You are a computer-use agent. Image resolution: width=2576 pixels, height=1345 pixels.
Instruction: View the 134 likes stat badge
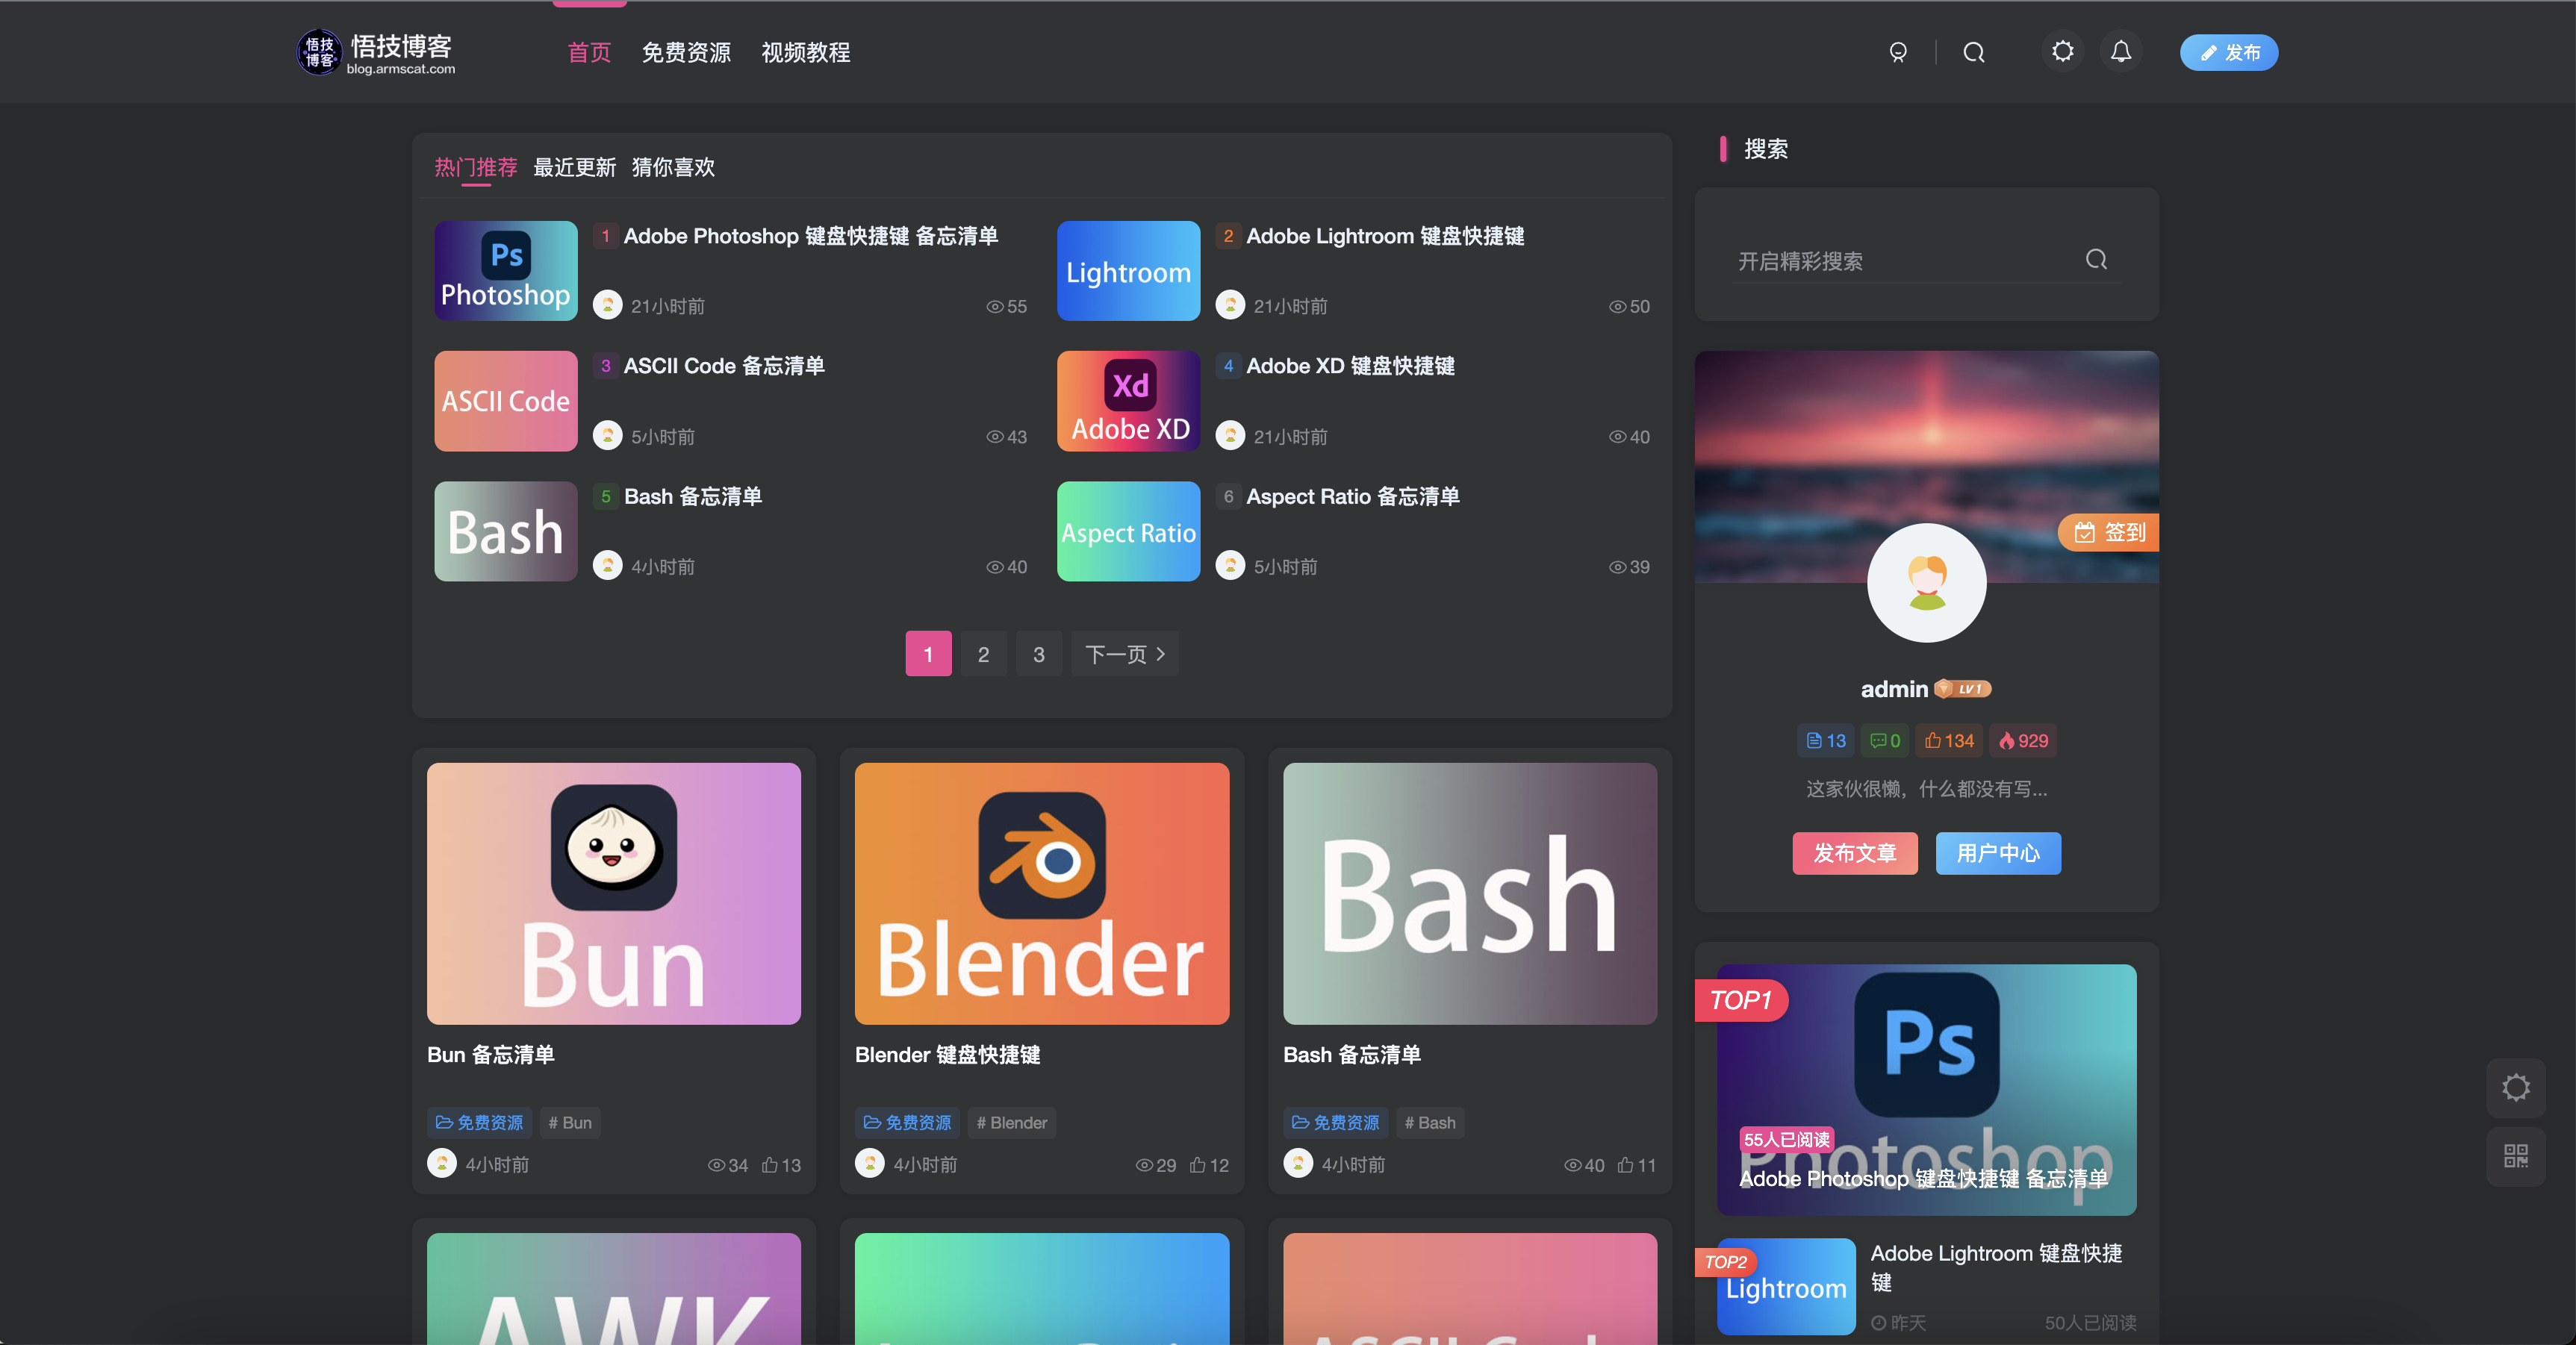(x=1950, y=741)
